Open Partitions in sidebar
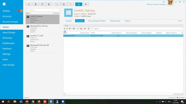The image size is (186, 104). coord(7,49)
